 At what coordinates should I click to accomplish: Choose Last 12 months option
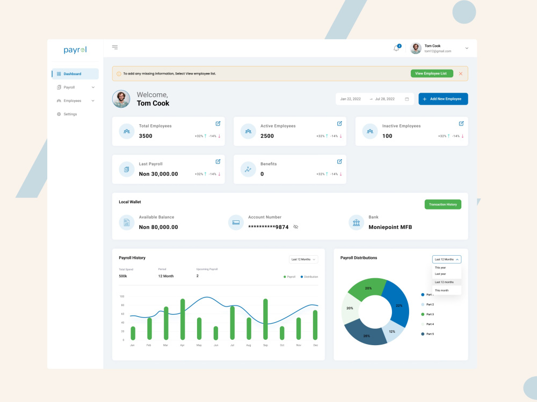point(447,282)
